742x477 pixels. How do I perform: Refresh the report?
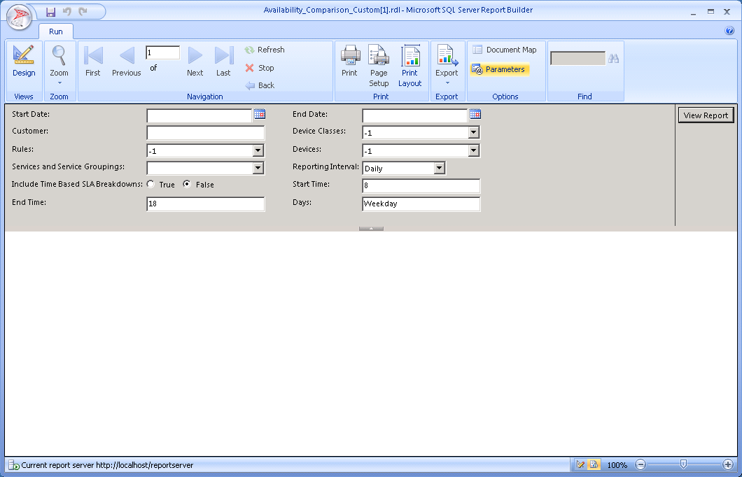click(265, 50)
